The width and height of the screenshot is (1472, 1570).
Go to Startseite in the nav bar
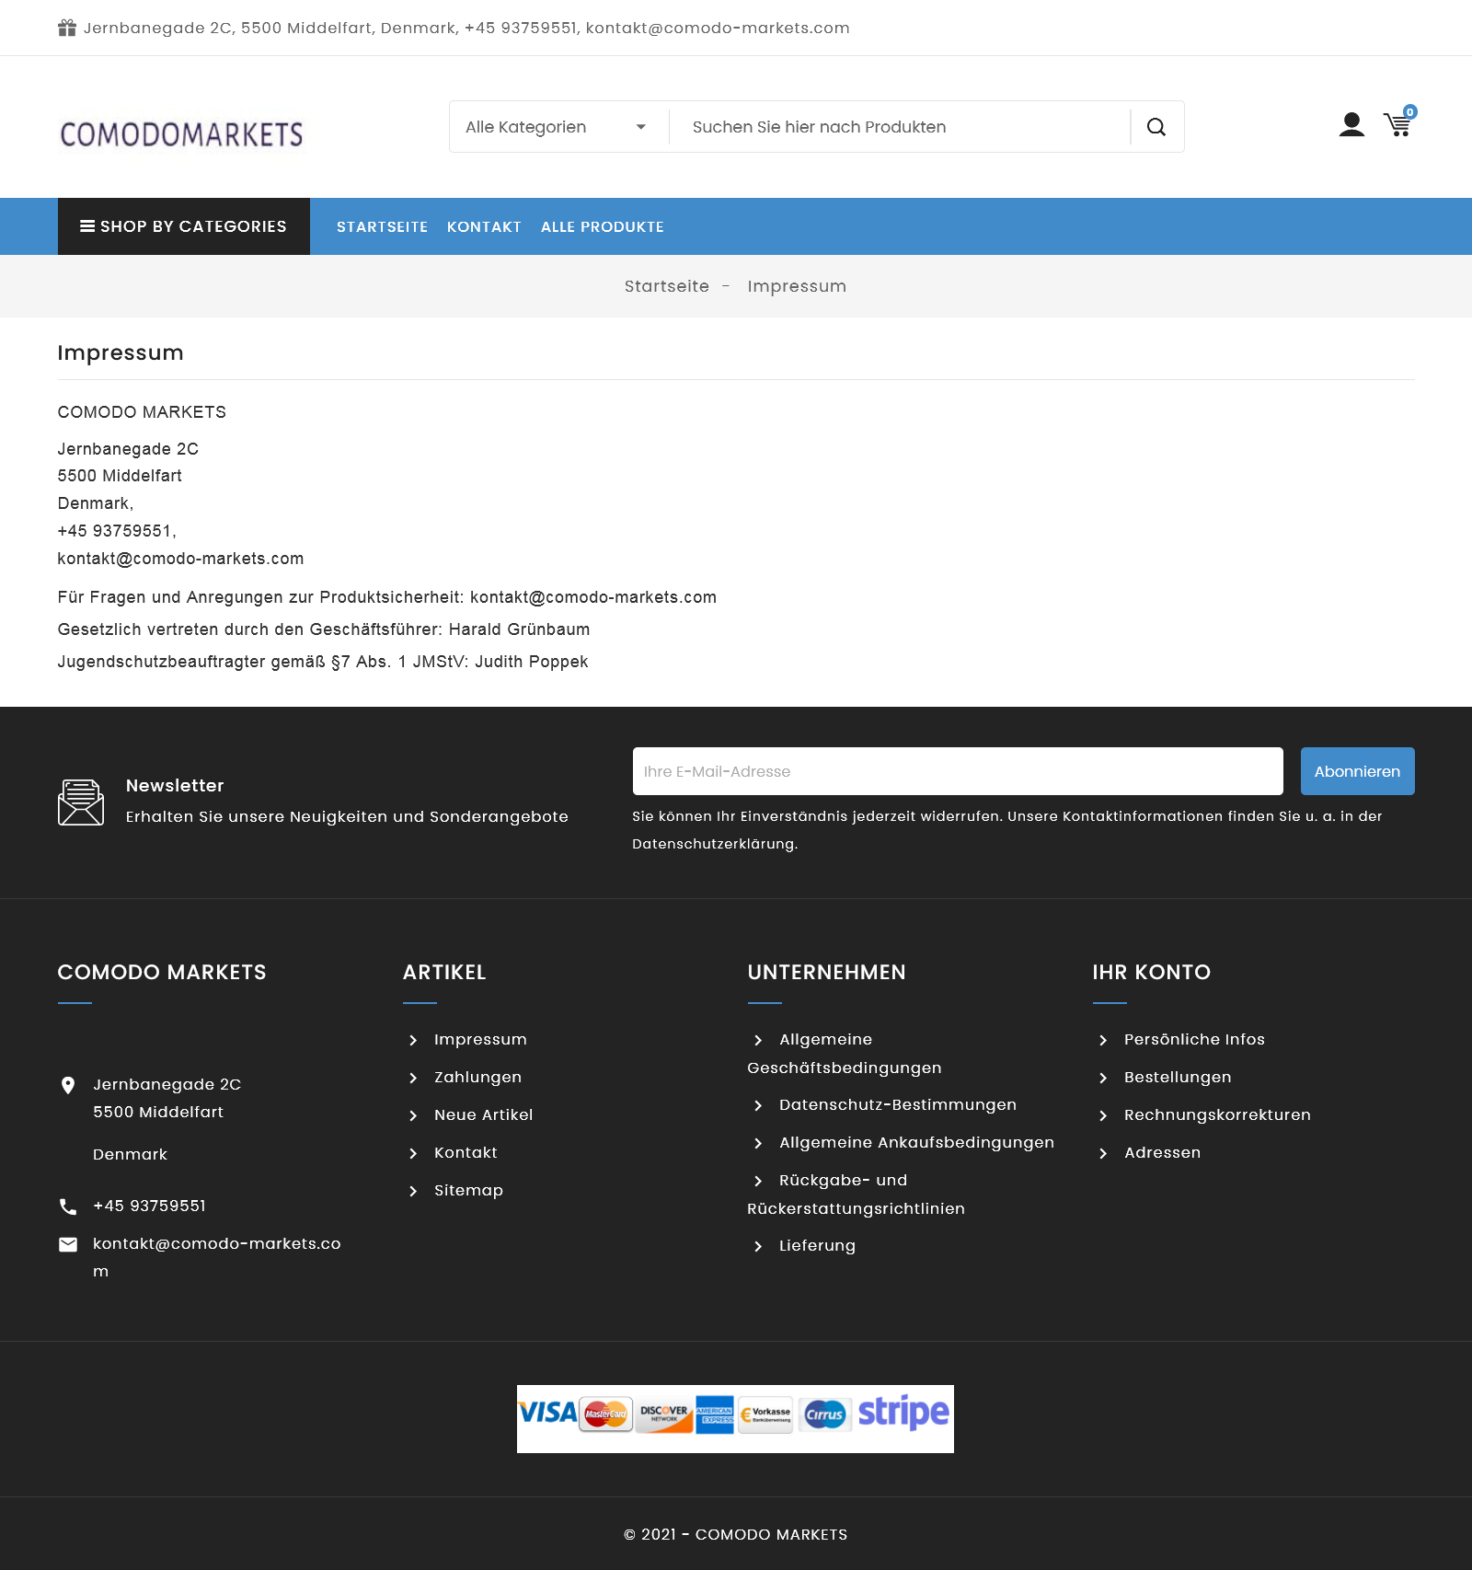[x=382, y=227]
